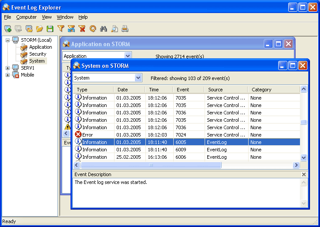Maximize the Application on STORM window
Screen dimensions: 320x227
coord(278,43)
